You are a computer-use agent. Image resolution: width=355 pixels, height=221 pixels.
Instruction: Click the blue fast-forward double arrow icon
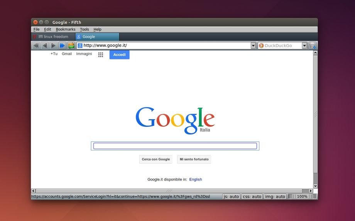pos(62,46)
